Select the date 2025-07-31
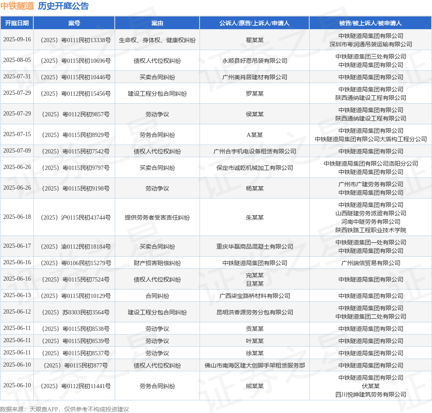 (x=17, y=76)
